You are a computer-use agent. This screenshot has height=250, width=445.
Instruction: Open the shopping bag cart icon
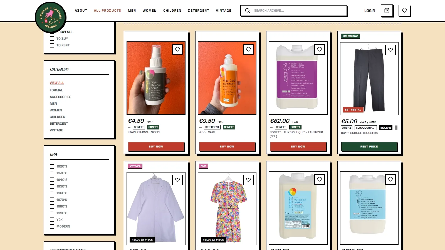(x=387, y=11)
